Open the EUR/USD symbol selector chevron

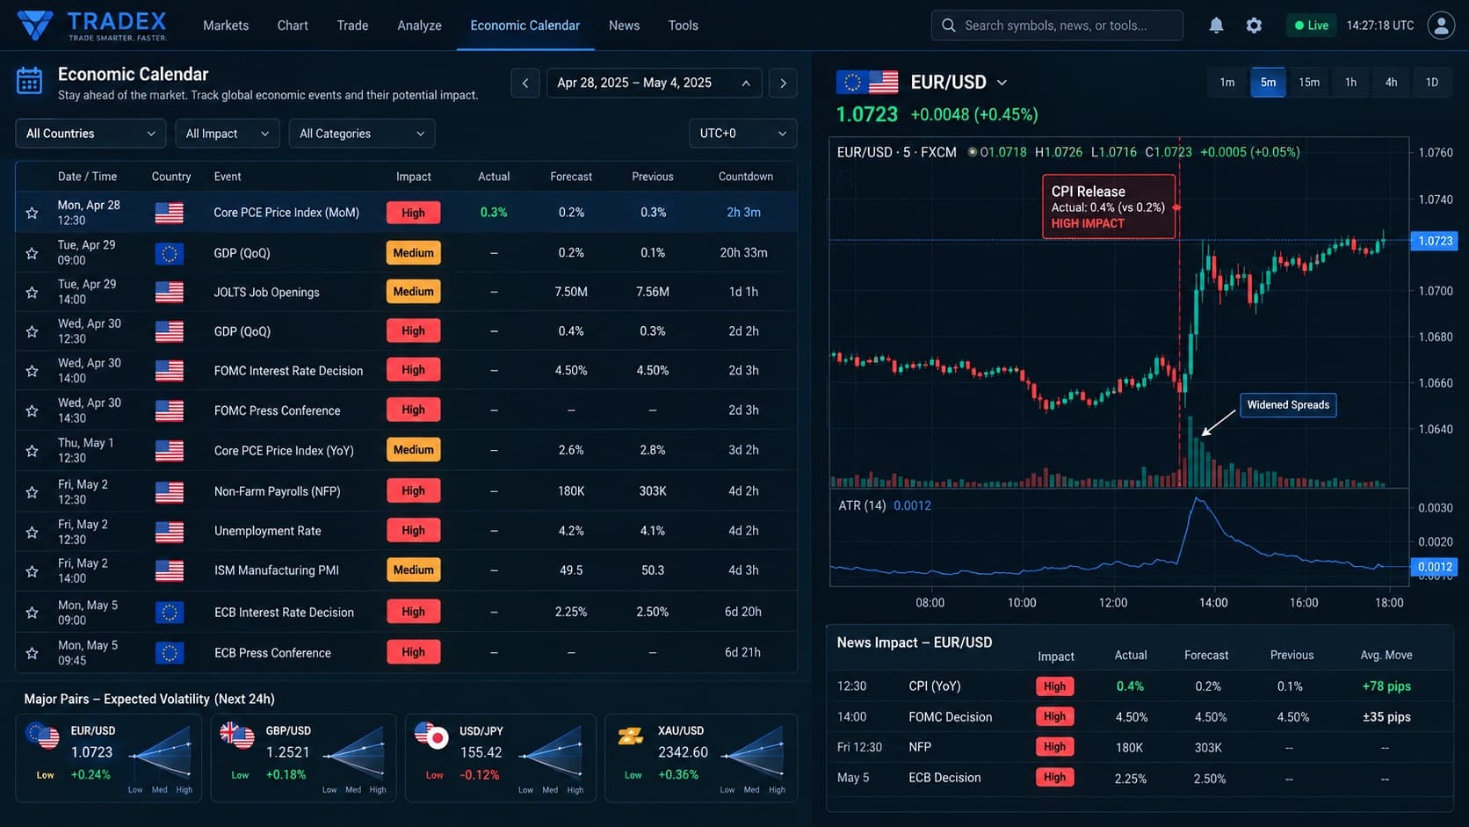coord(1002,83)
